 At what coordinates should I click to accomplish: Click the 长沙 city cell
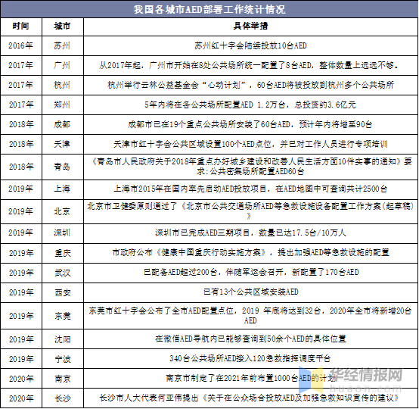point(63,398)
